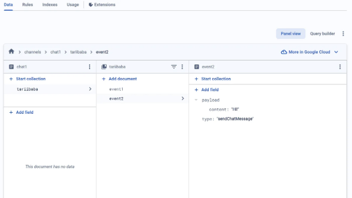Viewport: 352px width, 198px height.
Task: Click plus icon for event2 Start collection
Action: coord(196,79)
